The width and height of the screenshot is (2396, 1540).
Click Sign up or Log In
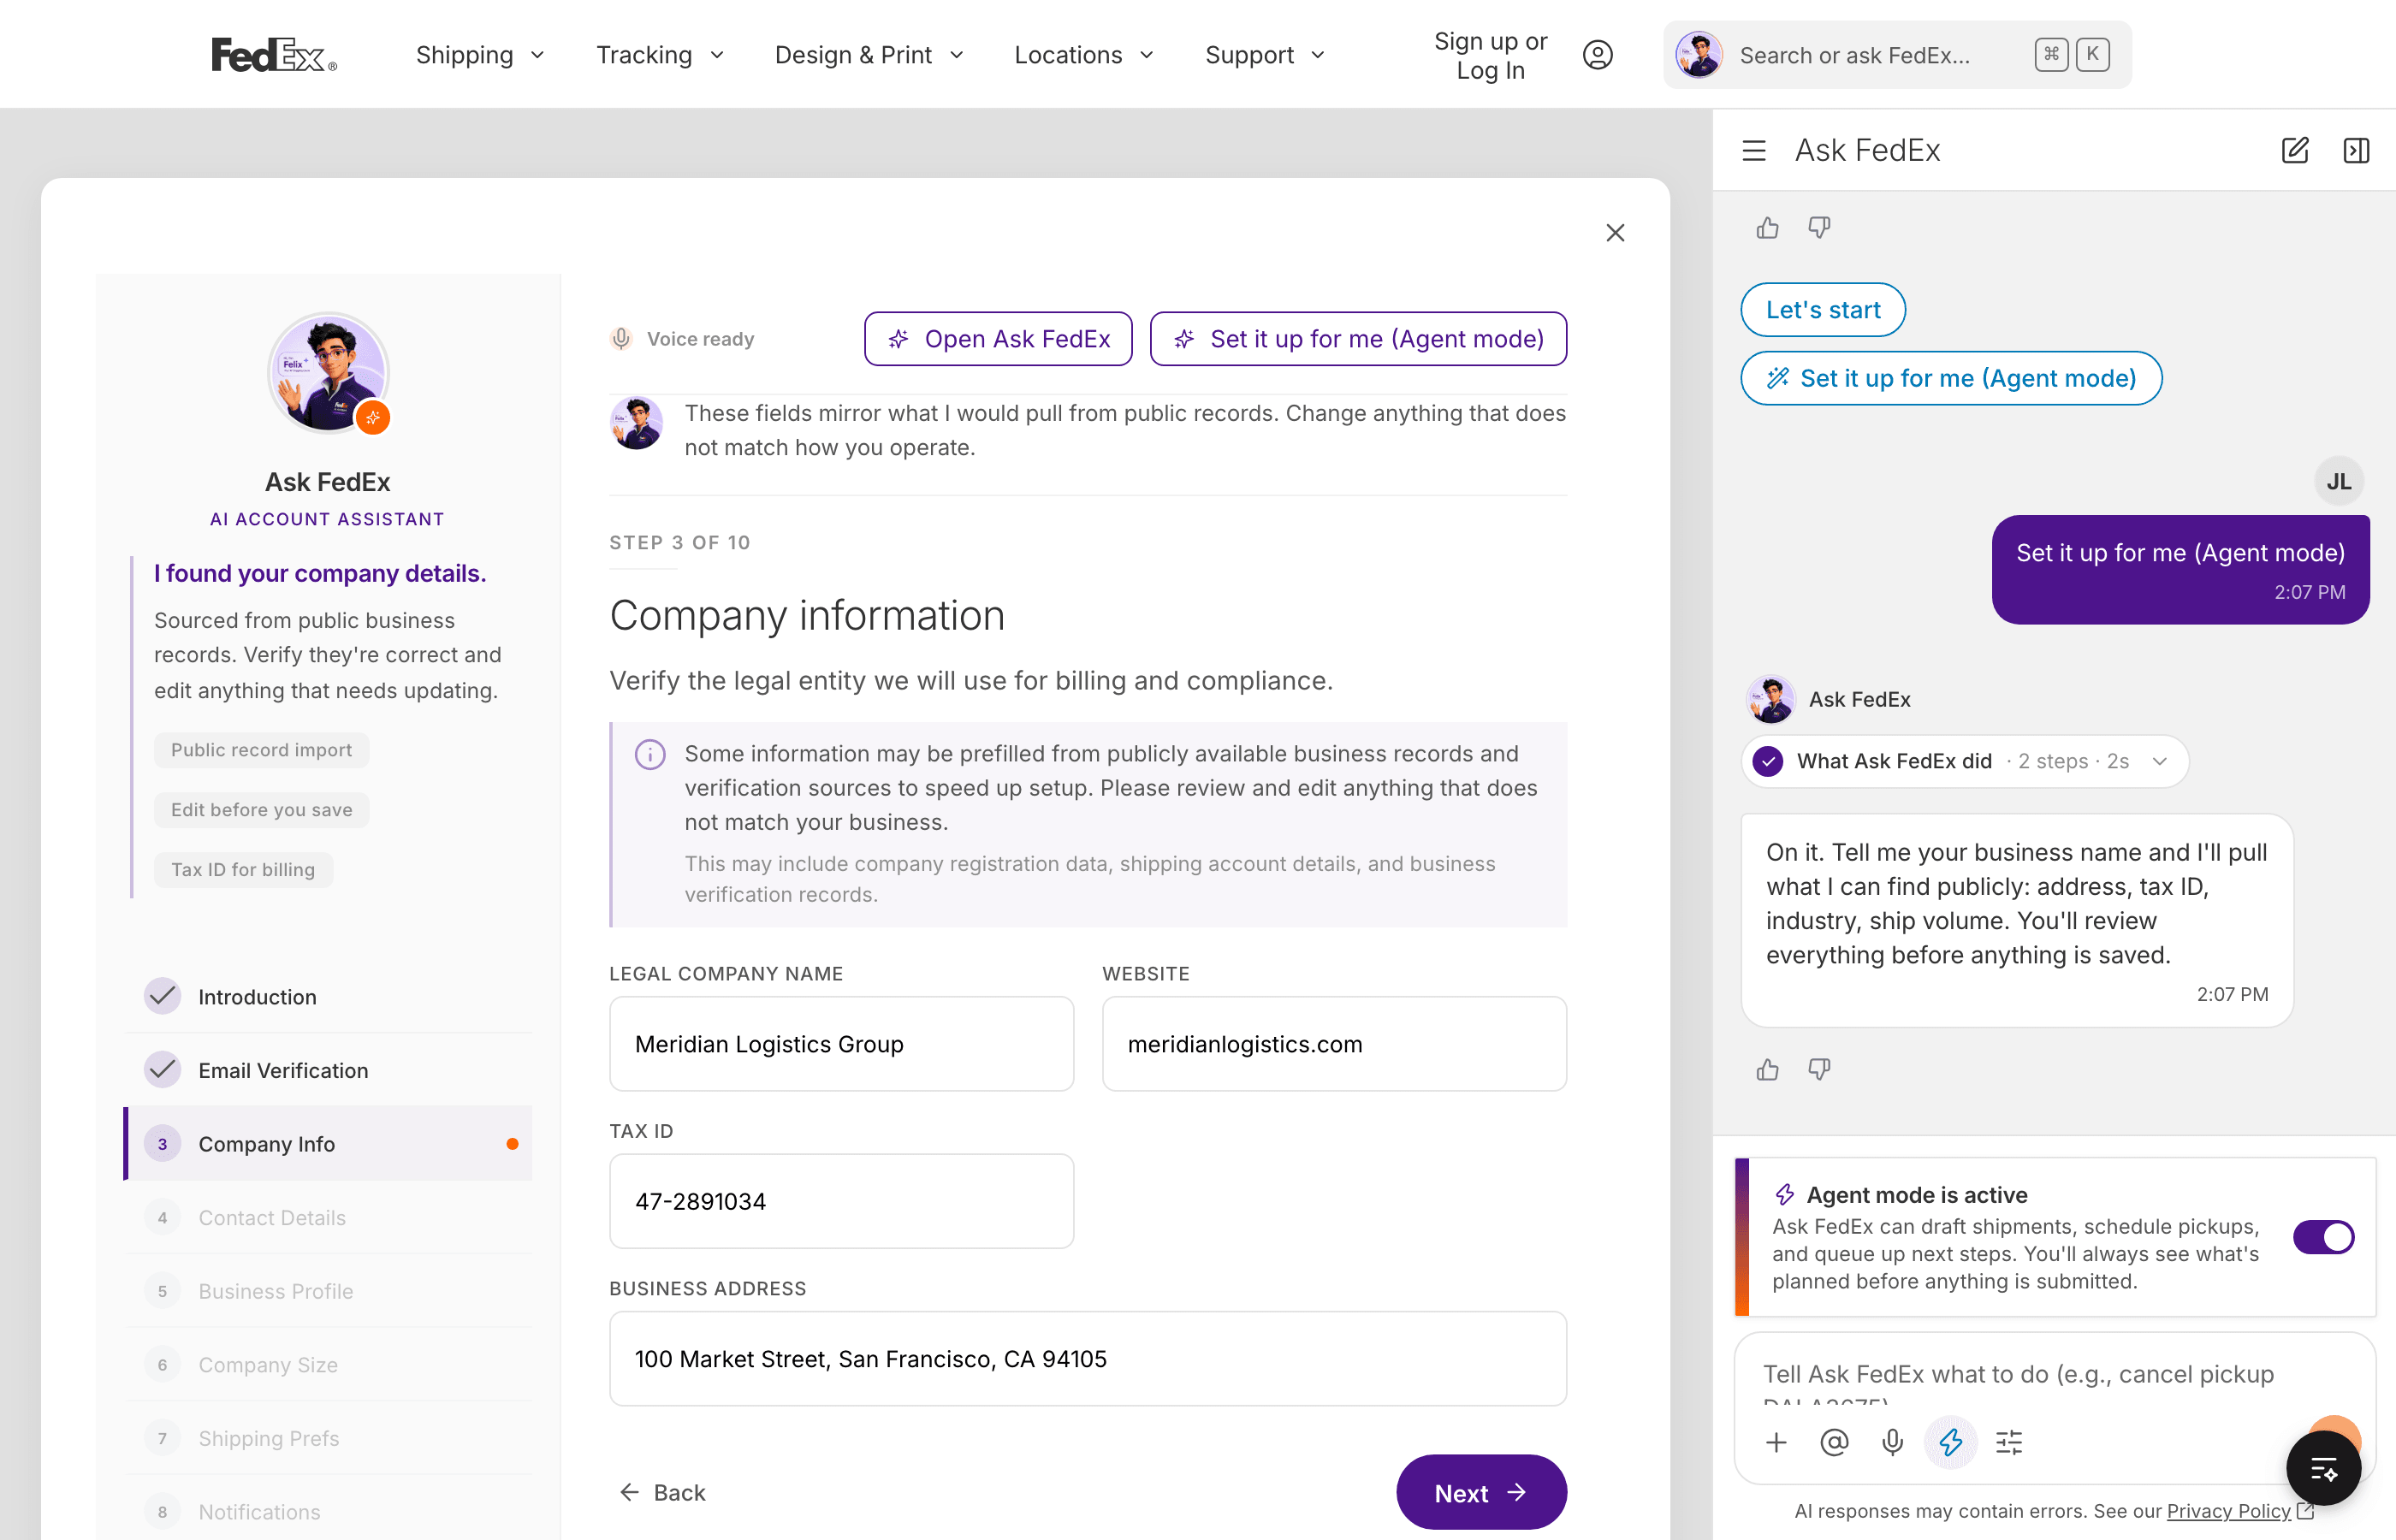click(x=1490, y=55)
